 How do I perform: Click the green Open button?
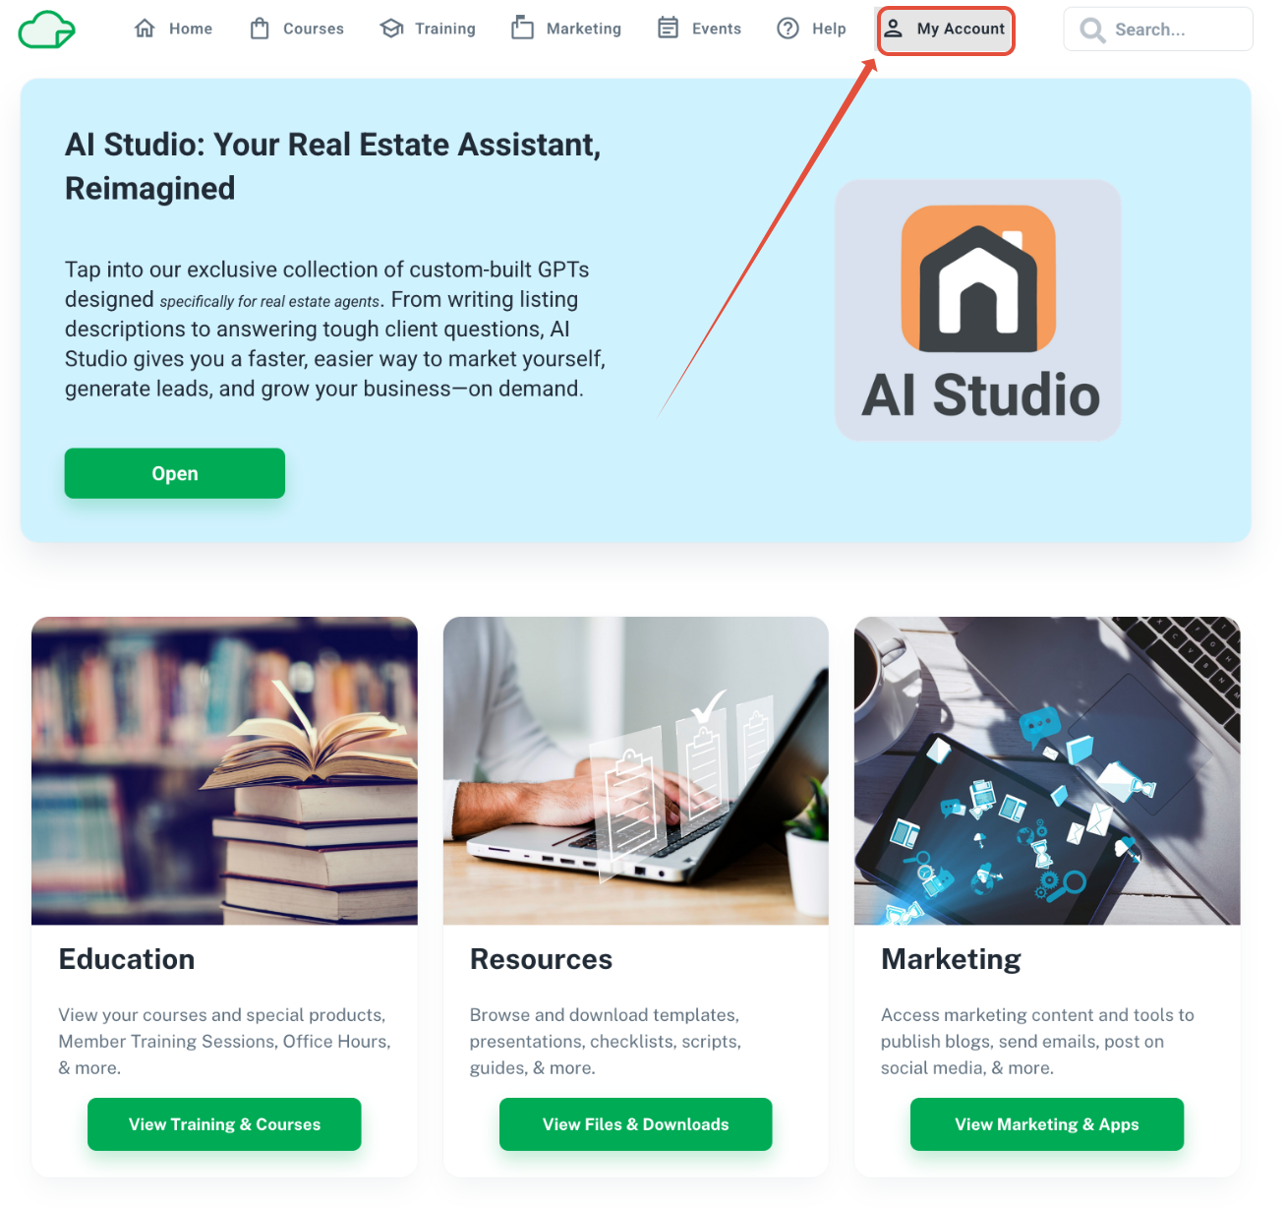[x=175, y=473]
